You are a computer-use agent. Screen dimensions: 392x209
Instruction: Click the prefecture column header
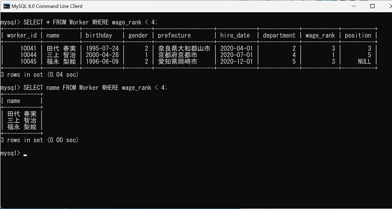(174, 36)
